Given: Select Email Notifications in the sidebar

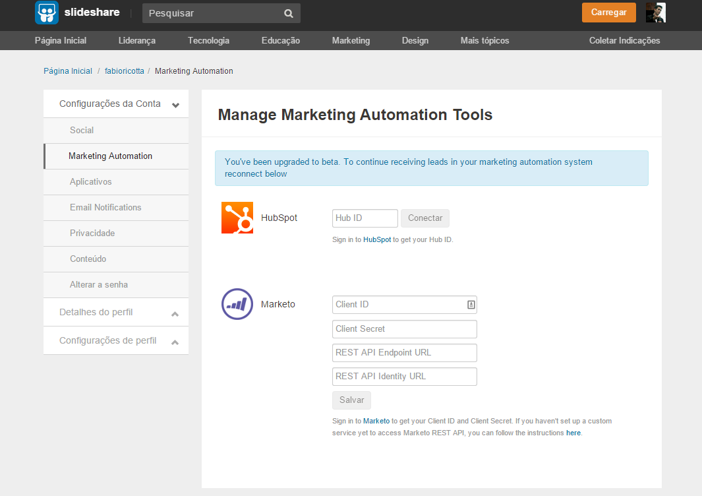Looking at the screenshot, I should 105,208.
